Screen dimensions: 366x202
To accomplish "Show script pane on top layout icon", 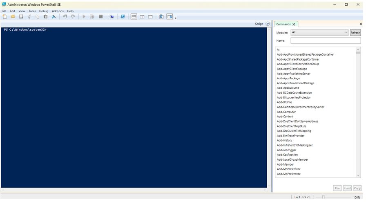I will point(134,17).
